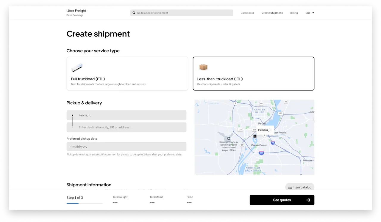Screen dimensions: 381x222
Task: Open the Eric account dropdown
Action: pyautogui.click(x=310, y=13)
